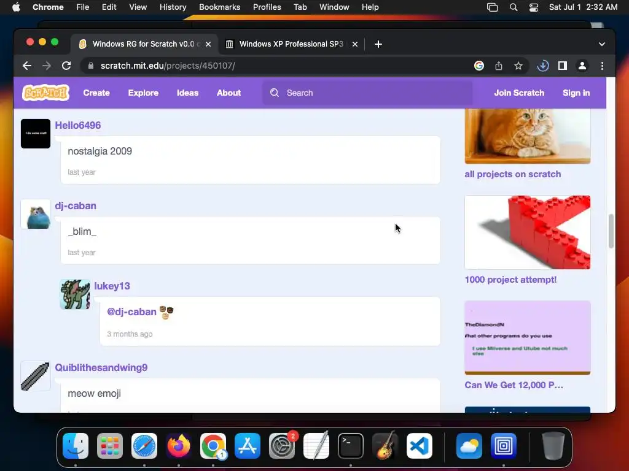Open the Explore page

143,93
